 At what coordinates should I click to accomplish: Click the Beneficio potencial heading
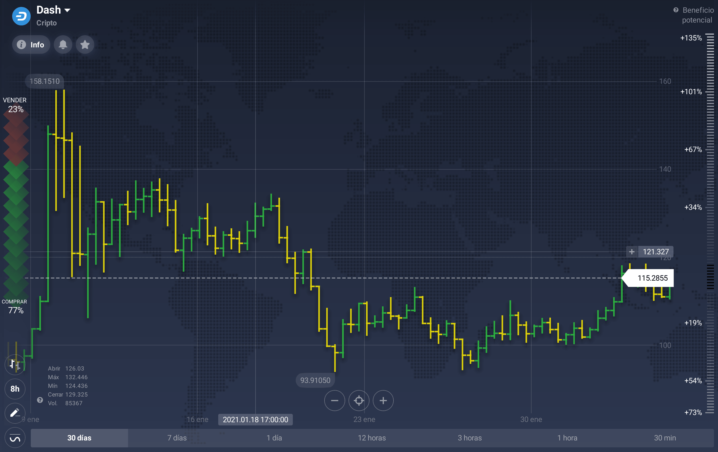698,15
